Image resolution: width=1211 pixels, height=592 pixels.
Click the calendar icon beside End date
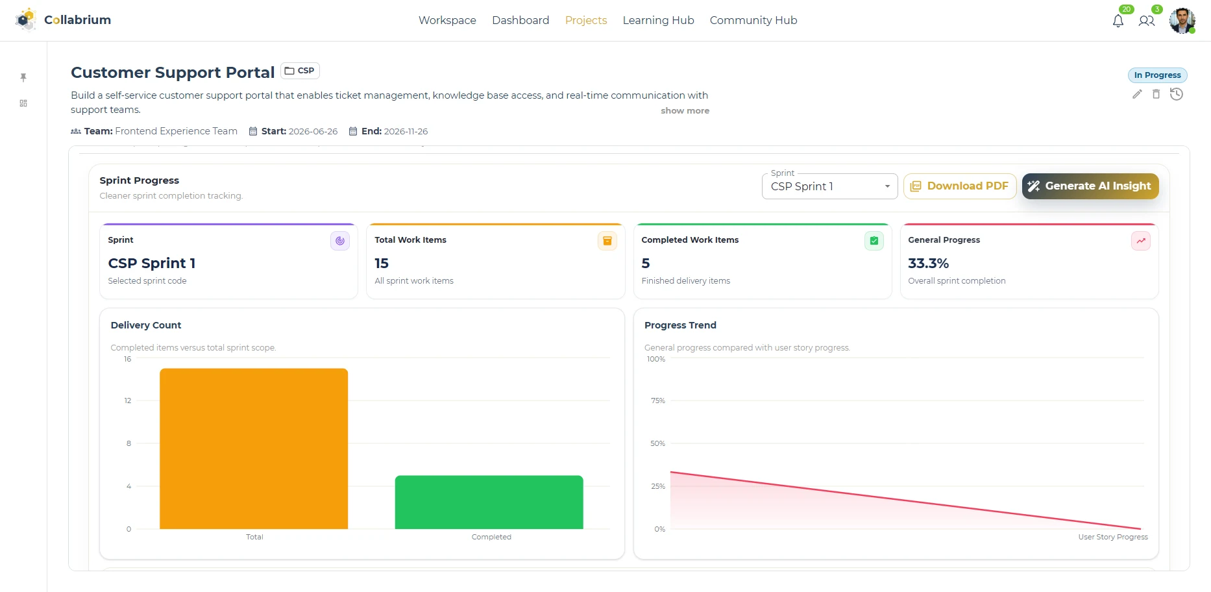click(x=353, y=131)
